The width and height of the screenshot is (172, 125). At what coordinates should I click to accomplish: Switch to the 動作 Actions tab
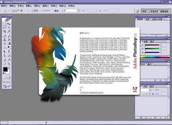[150, 64]
